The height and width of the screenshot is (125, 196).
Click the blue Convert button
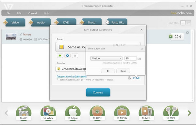coord(98,92)
